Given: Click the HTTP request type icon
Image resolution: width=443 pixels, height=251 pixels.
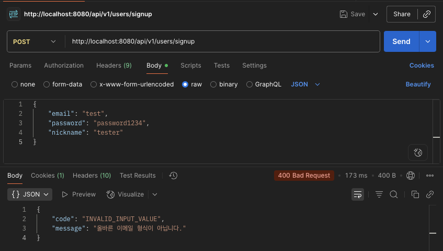Looking at the screenshot, I should point(14,14).
